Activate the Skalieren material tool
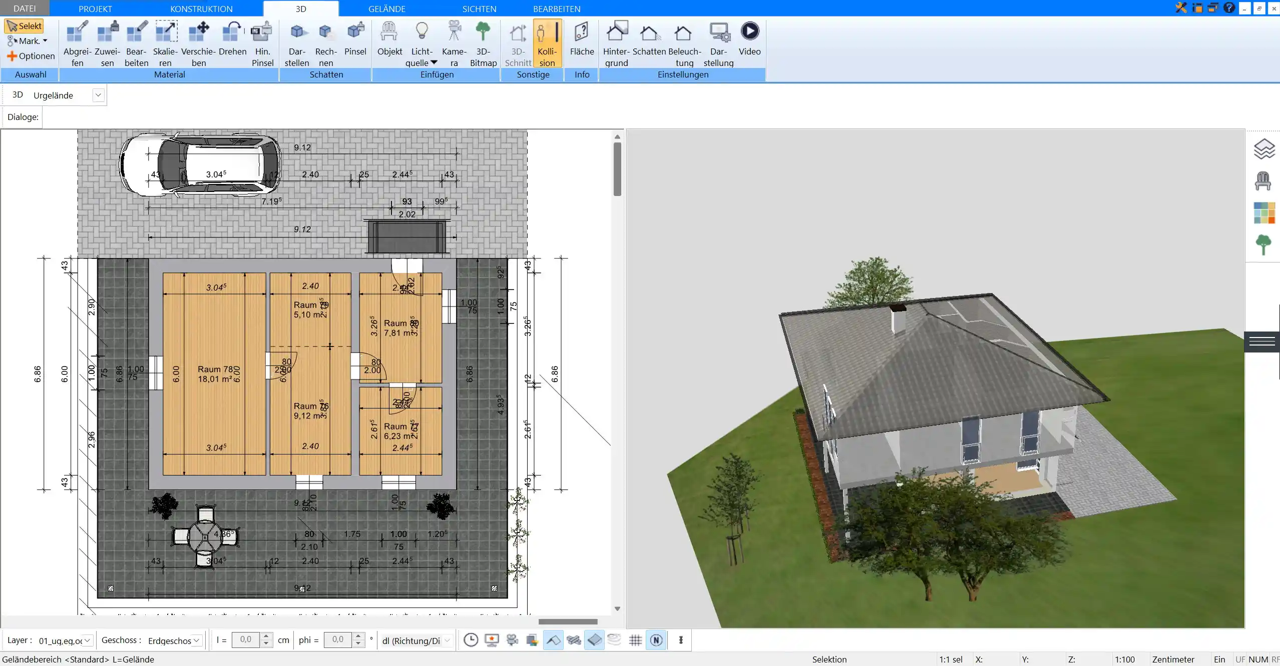This screenshot has width=1280, height=666. click(x=166, y=44)
